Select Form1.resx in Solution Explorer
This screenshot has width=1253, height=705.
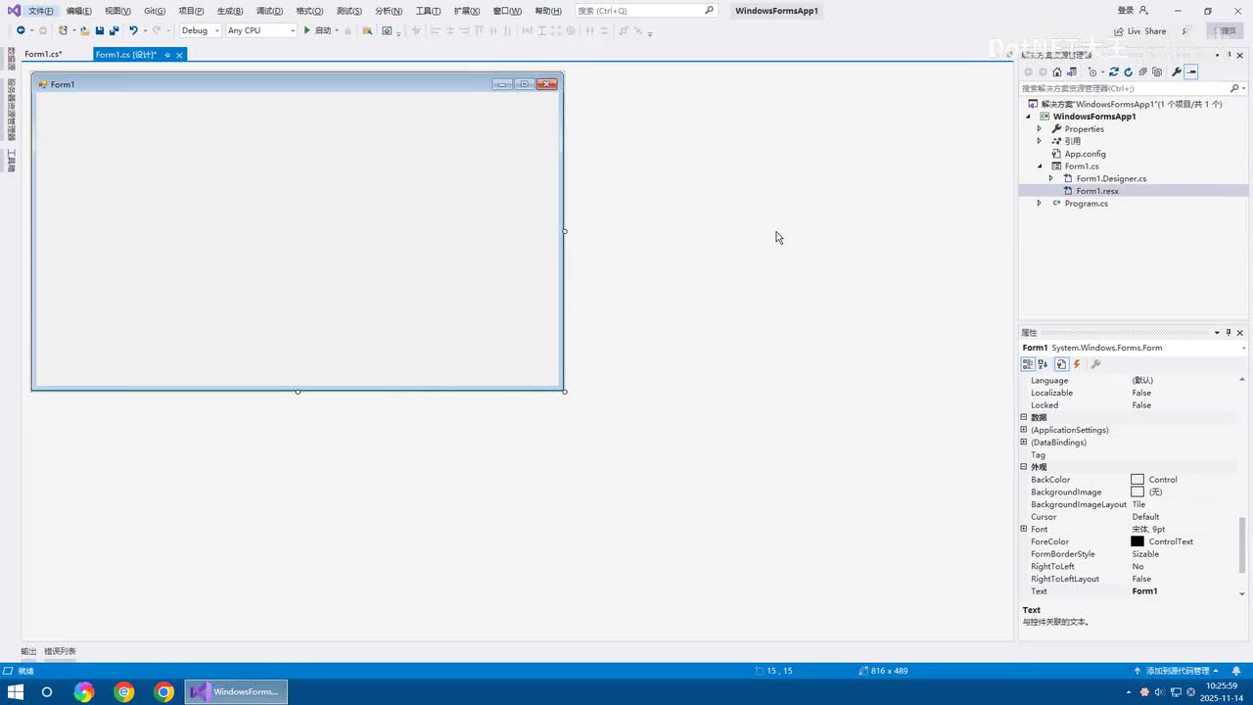coord(1097,191)
